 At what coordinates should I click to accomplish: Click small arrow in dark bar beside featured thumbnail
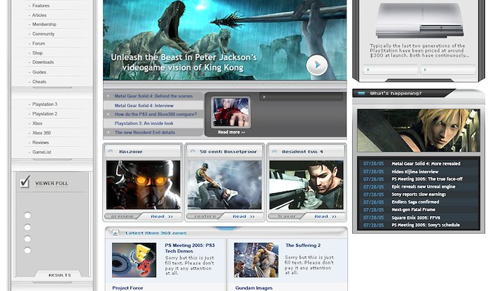[x=264, y=97]
